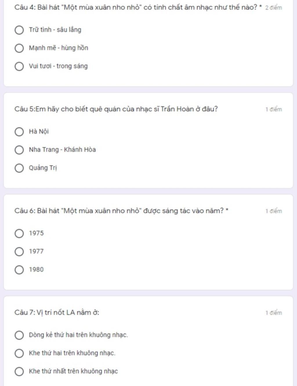Pick "Khe thứ nhất trên khuông nhạc" option
The image size is (297, 386).
19,371
